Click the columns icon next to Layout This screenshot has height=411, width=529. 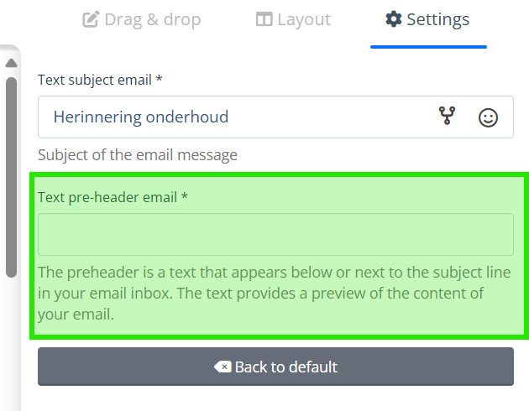264,19
